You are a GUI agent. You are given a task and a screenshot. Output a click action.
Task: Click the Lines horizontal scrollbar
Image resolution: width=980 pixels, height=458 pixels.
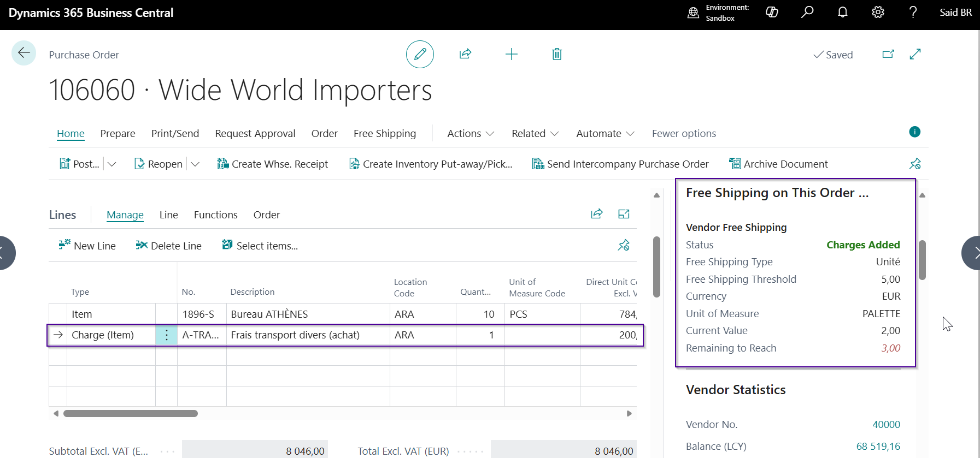(x=130, y=413)
